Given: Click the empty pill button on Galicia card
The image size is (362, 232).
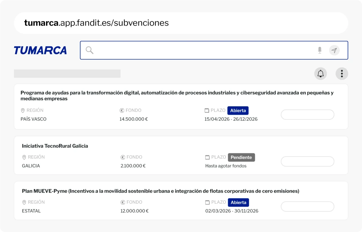Looking at the screenshot, I should 307,161.
